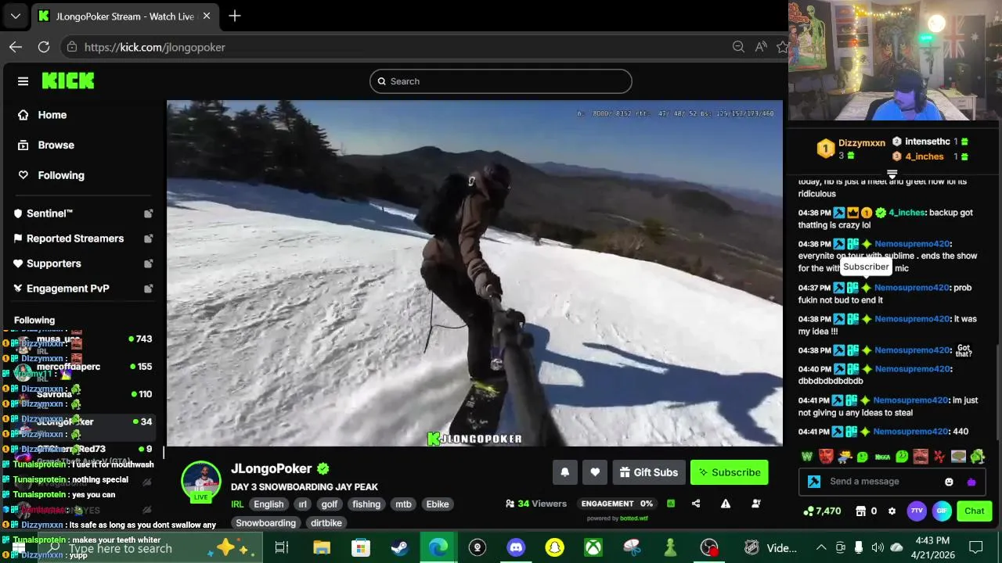Open Following in sidebar

60,176
